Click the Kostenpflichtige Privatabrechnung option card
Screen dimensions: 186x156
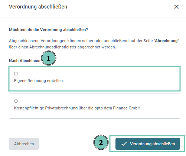pyautogui.click(x=94, y=106)
